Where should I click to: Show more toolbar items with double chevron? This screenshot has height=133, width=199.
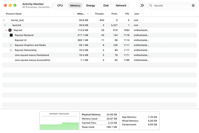pos(142,5)
